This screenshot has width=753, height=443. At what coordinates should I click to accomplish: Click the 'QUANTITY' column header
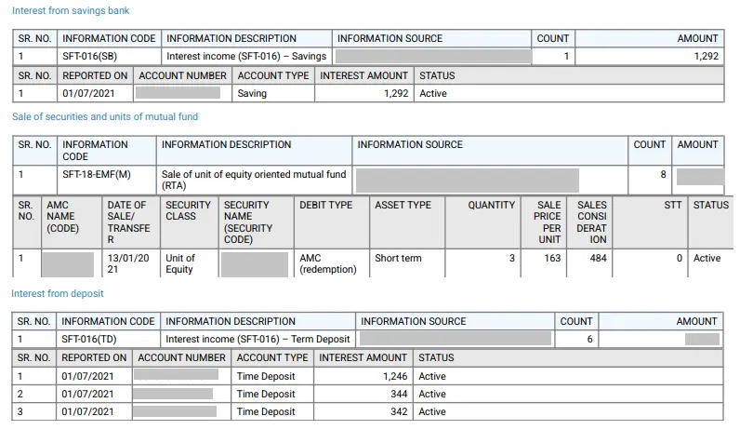point(491,205)
